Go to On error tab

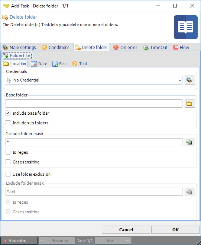(x=125, y=47)
